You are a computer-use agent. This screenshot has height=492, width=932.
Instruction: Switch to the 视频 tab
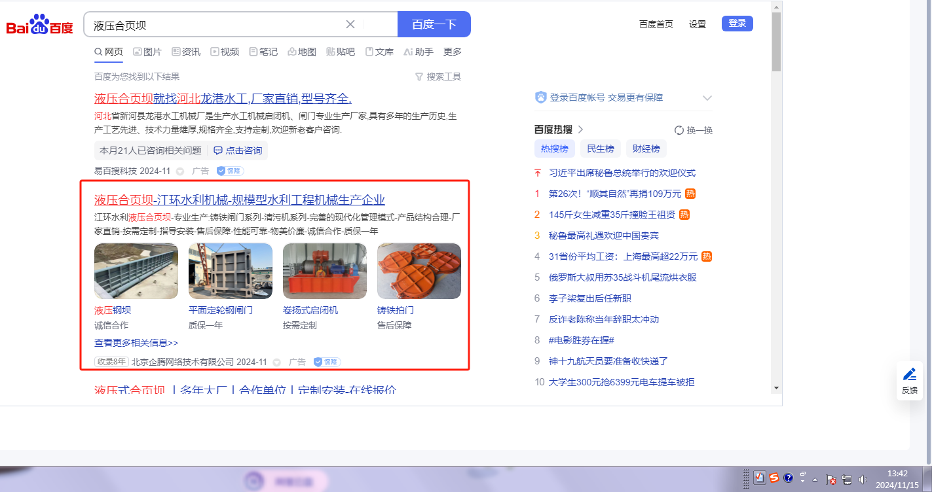point(225,52)
